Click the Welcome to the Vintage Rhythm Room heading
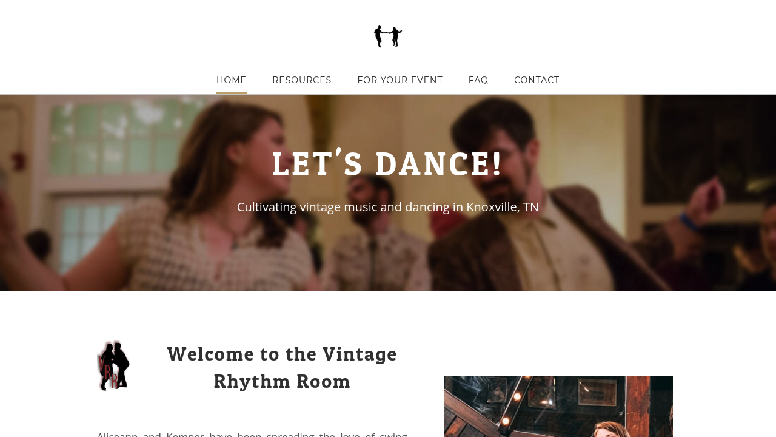This screenshot has width=776, height=437. (283, 367)
